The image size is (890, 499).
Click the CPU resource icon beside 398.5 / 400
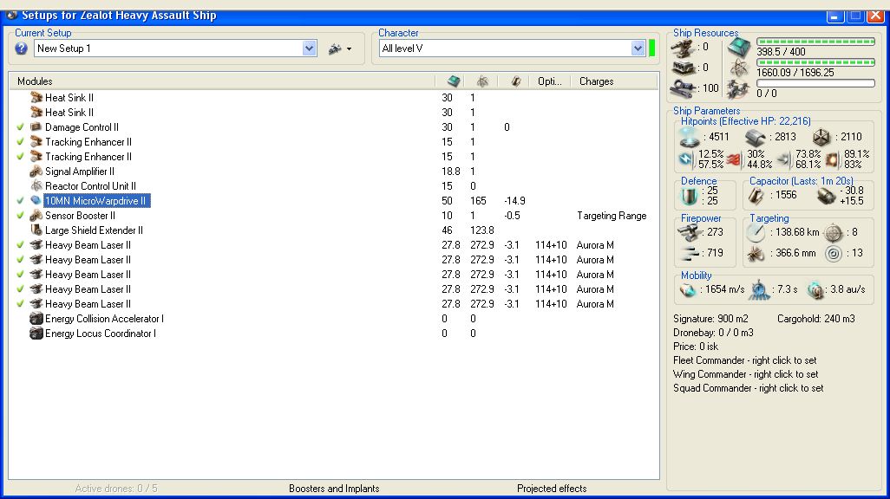739,48
